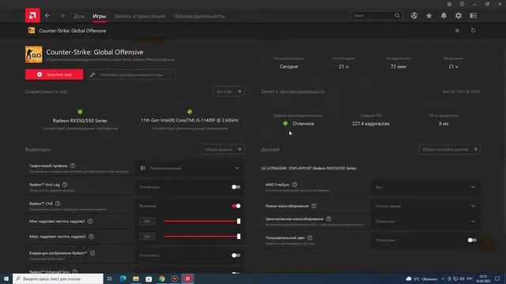This screenshot has height=284, width=506.
Task: Click the bug report icon near window controls
Action: pos(449,4)
